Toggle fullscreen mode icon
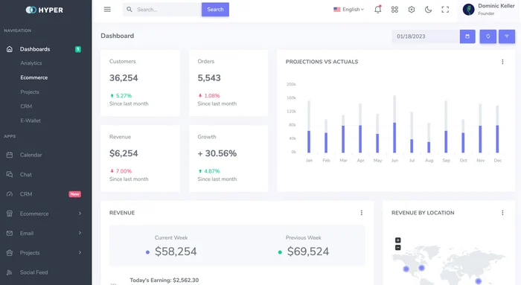 pos(445,10)
